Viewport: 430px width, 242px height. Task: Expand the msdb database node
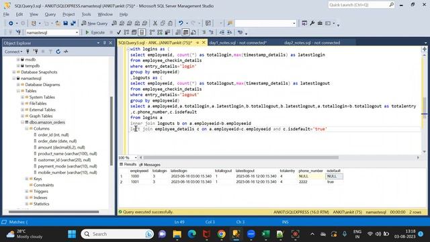pyautogui.click(x=18, y=60)
